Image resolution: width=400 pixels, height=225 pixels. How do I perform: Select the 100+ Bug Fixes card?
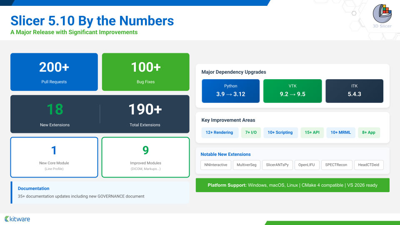coord(145,72)
